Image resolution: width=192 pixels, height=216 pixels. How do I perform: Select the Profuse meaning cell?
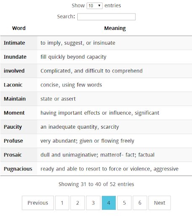pos(115,141)
